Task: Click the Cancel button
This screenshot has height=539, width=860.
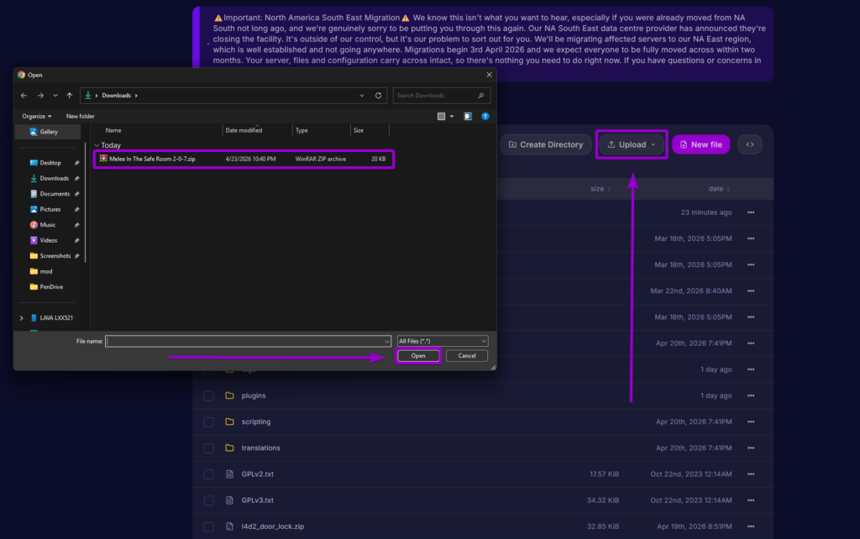Action: pyautogui.click(x=467, y=355)
